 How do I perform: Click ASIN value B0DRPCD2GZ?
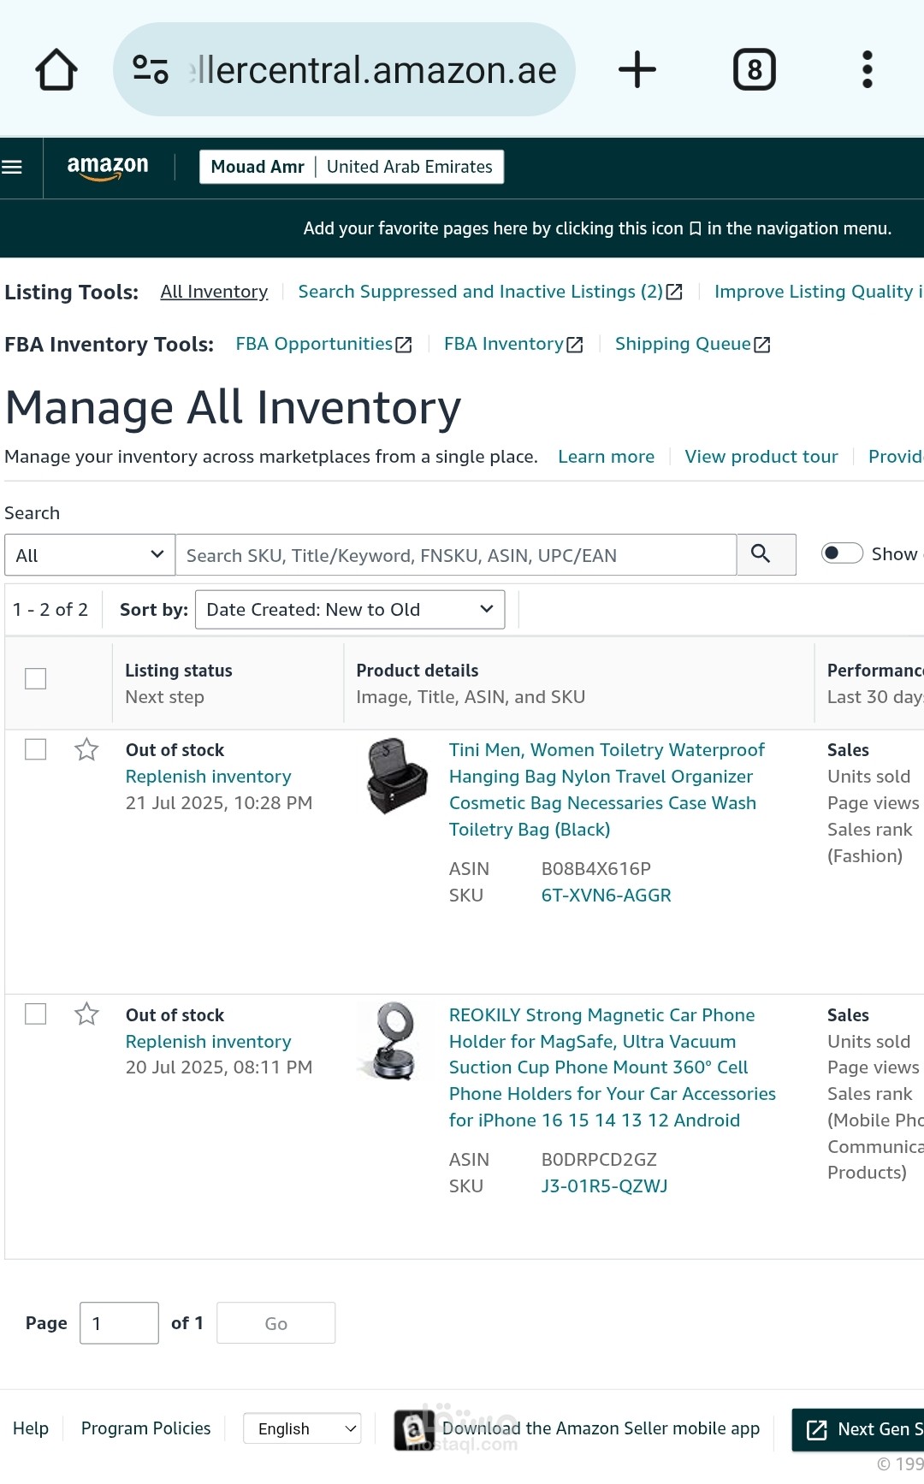click(599, 1160)
